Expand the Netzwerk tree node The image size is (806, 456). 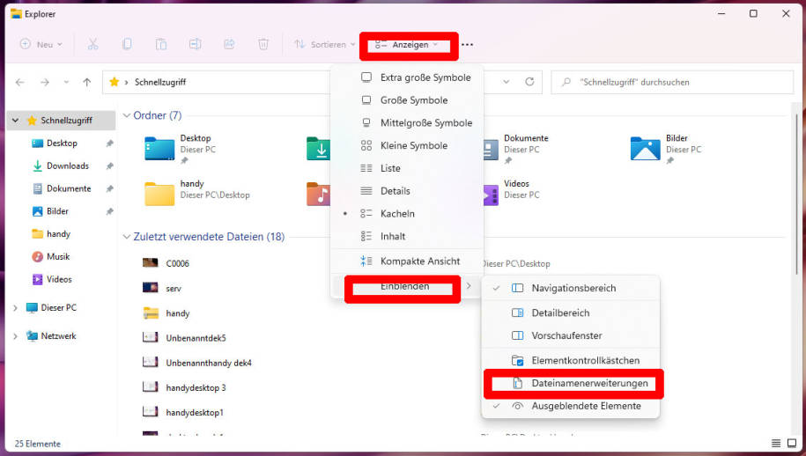15,336
